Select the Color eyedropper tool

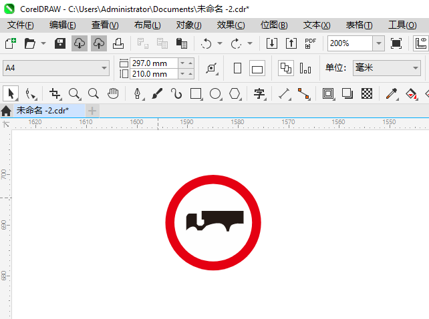[392, 93]
